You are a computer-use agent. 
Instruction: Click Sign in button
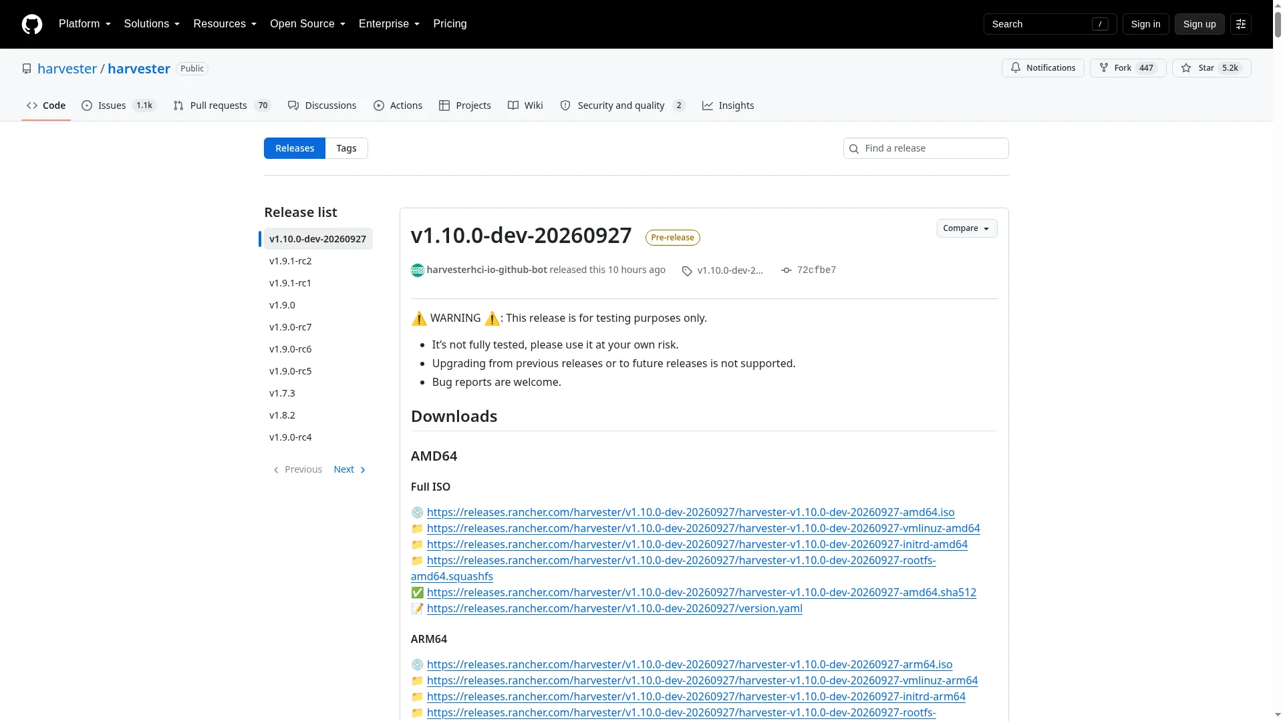(x=1145, y=24)
